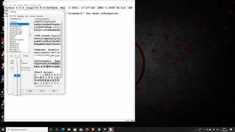Choose size 7 from the size list
Viewport: 235px width, 132px height.
point(17,59)
